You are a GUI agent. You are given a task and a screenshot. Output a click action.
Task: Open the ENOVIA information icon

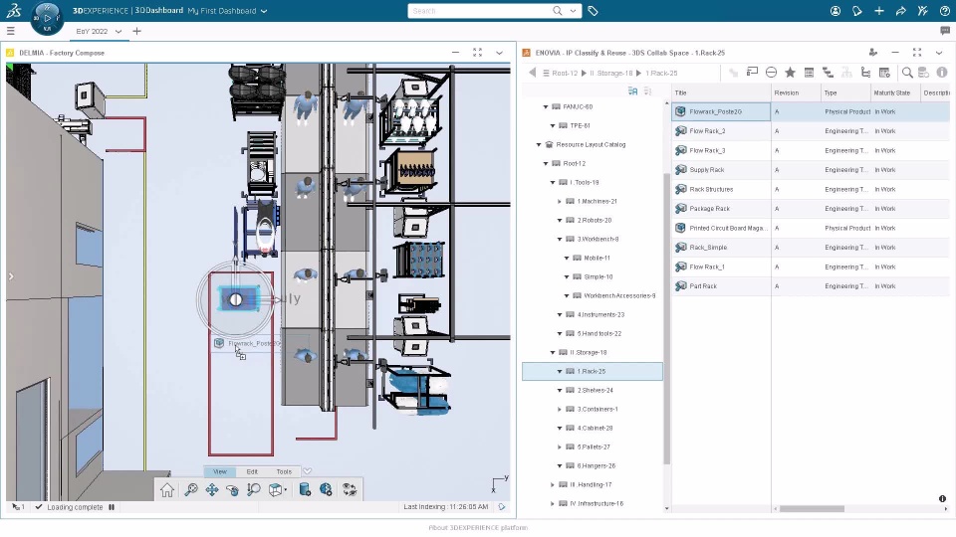pos(942,73)
